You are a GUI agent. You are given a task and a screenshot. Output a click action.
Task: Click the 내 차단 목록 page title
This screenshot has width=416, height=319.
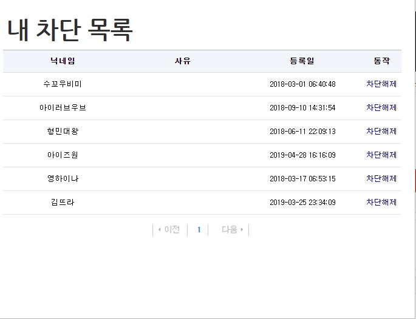tap(70, 30)
